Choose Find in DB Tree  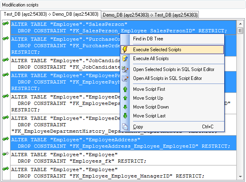point(148,39)
